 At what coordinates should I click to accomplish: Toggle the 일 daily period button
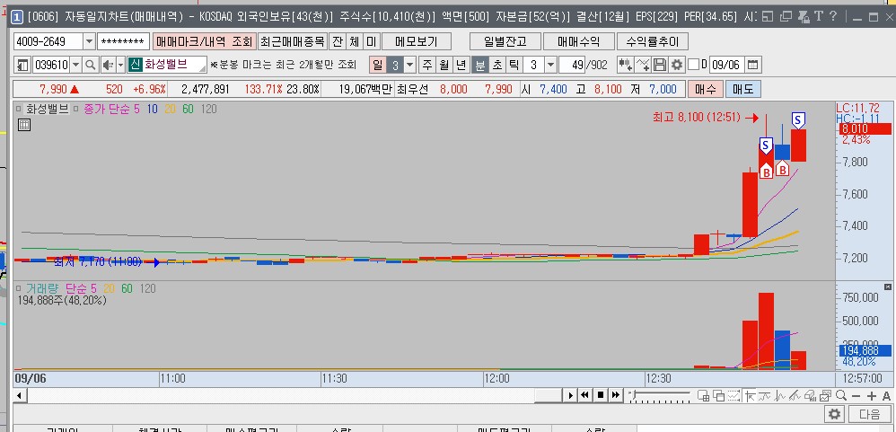click(x=378, y=65)
